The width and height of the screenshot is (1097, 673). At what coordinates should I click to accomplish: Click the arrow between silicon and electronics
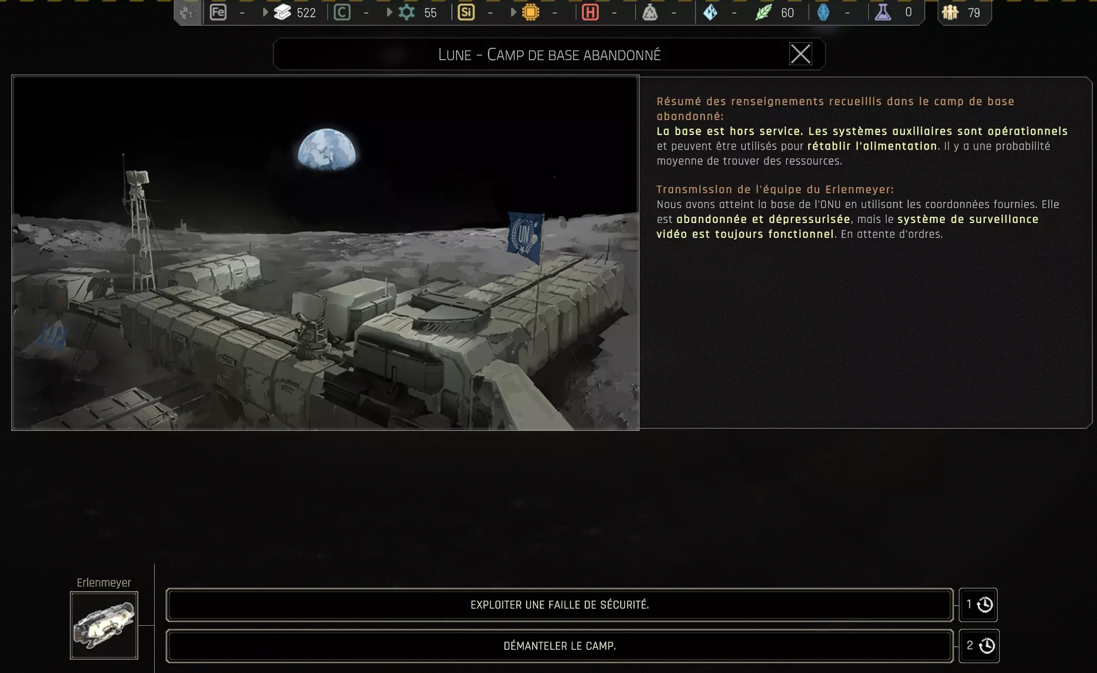click(x=513, y=12)
